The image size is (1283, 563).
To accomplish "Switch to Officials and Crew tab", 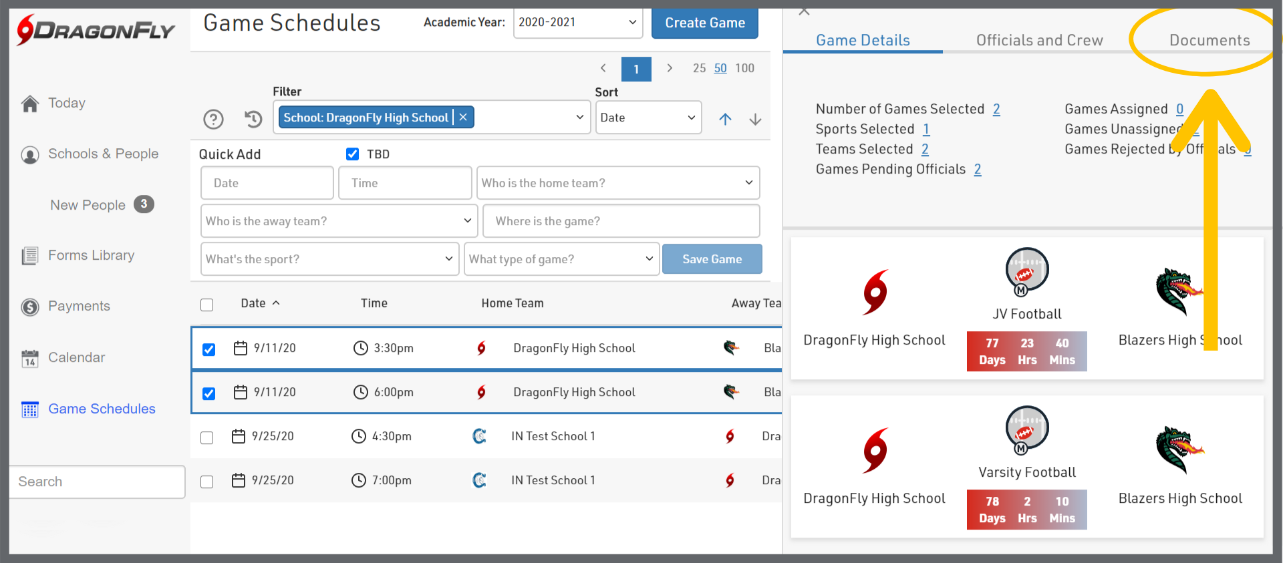I will tap(1039, 40).
